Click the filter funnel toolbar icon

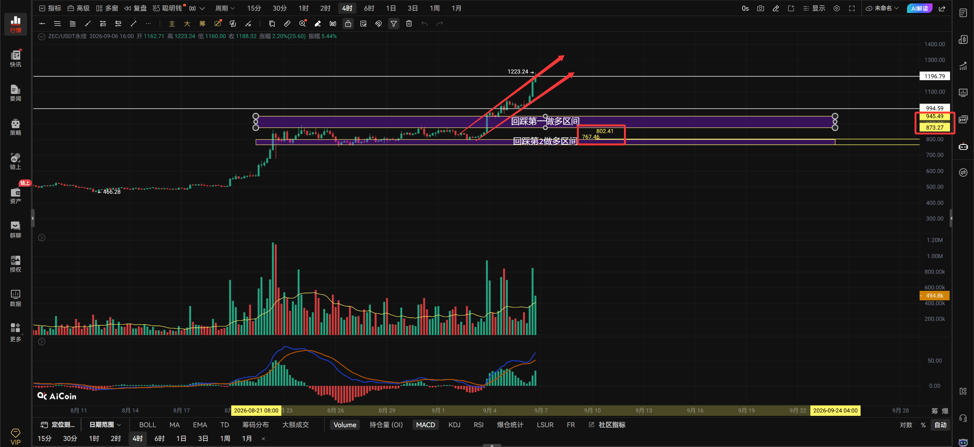coord(394,24)
